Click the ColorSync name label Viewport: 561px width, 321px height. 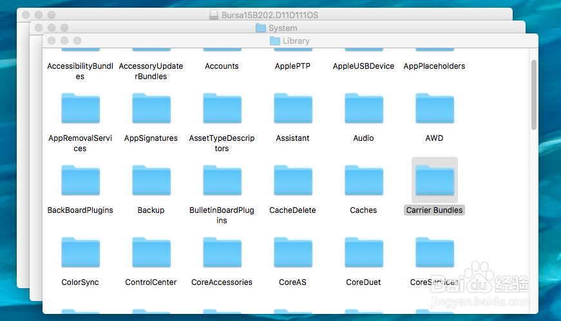80,282
